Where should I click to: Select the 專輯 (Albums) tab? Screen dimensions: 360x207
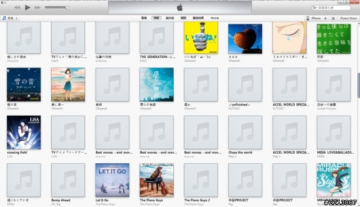[x=156, y=18]
